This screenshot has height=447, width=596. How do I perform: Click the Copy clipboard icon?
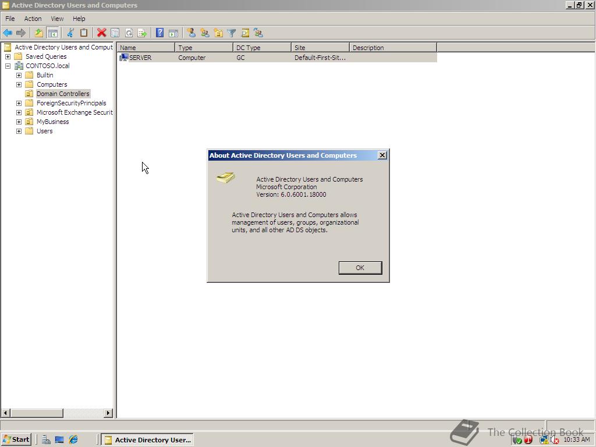[x=84, y=33]
